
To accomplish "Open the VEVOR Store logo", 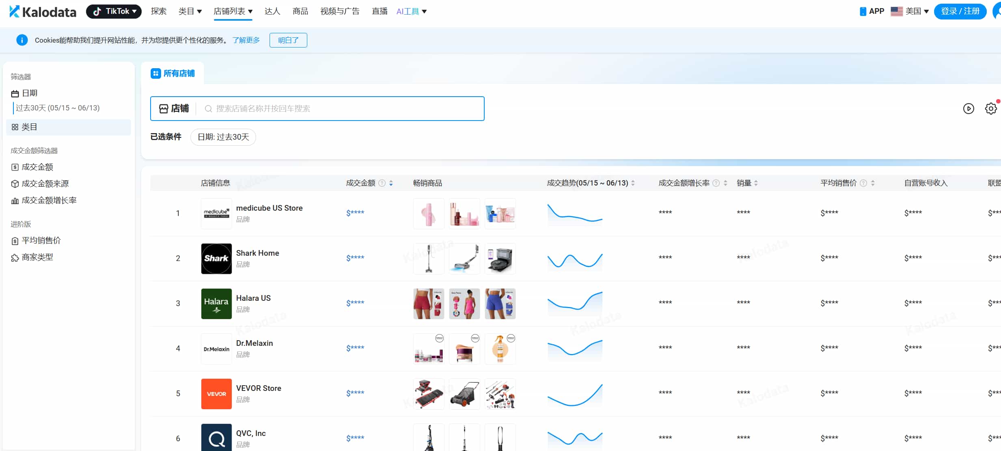I will pyautogui.click(x=216, y=394).
